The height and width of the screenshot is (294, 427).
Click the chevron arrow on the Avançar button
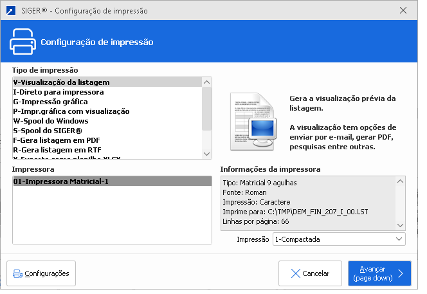pos(401,273)
